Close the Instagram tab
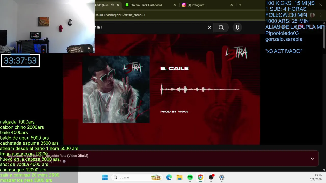 click(x=232, y=5)
